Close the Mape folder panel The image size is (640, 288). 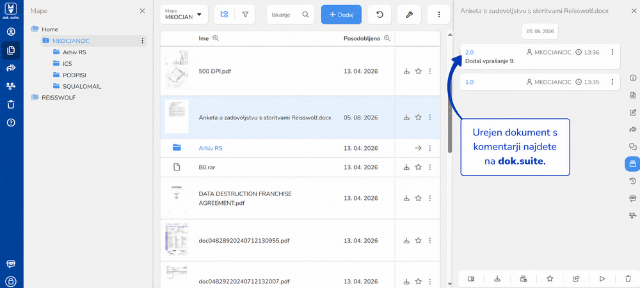point(142,11)
